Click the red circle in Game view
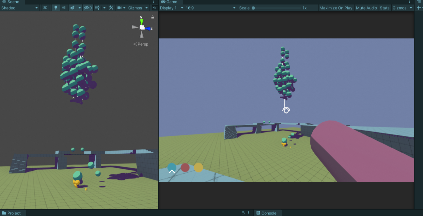 185,168
